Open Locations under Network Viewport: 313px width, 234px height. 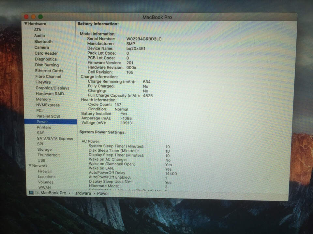click(47, 177)
